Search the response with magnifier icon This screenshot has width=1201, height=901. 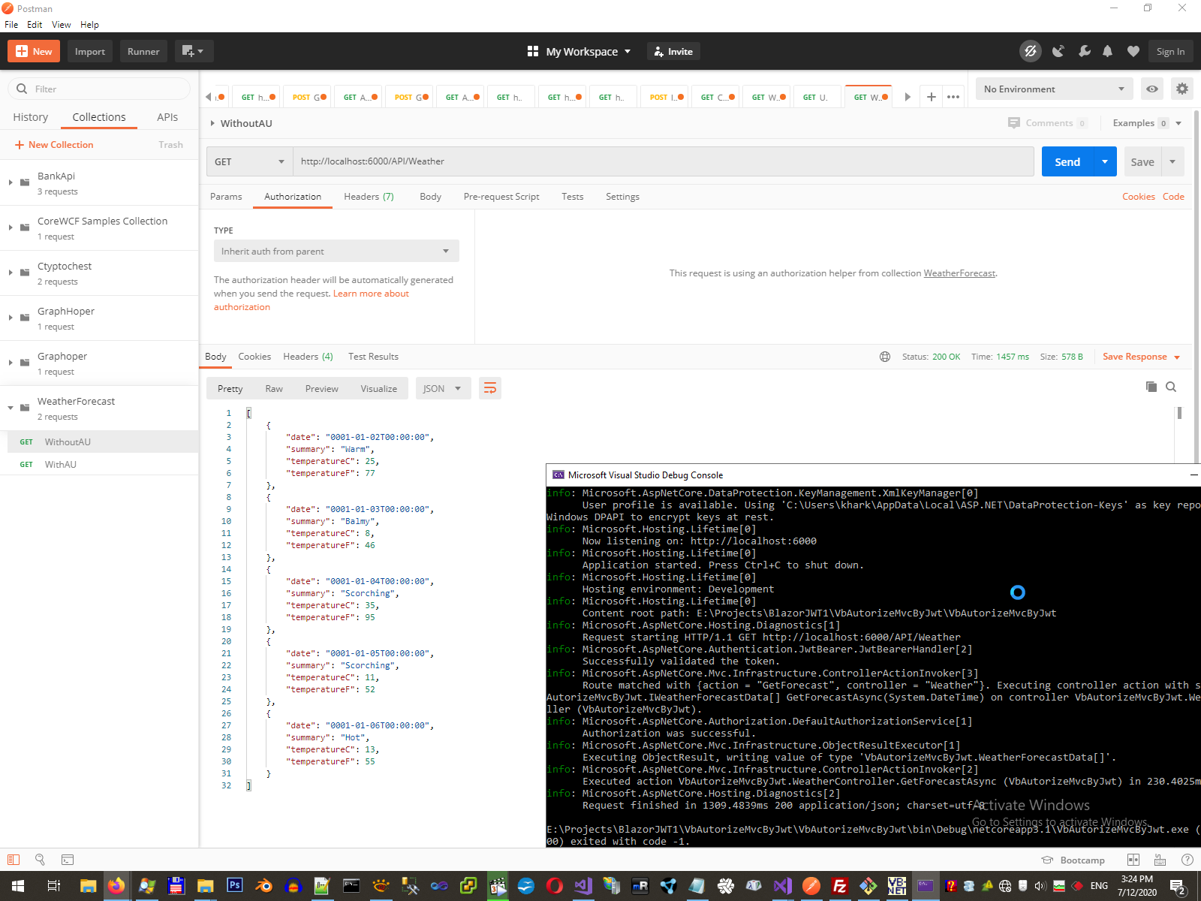(x=1171, y=387)
